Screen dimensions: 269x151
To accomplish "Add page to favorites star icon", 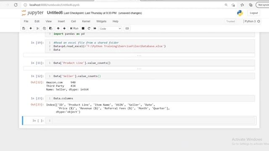I will point(233,5).
